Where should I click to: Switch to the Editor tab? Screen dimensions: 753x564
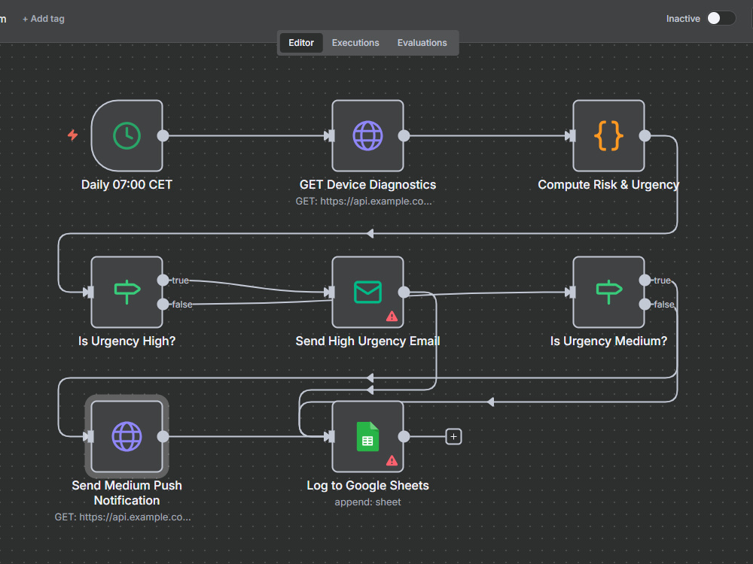(301, 43)
